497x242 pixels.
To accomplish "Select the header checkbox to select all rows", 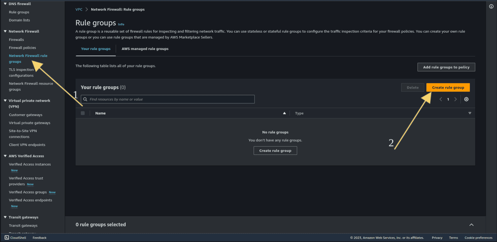I will (x=83, y=113).
